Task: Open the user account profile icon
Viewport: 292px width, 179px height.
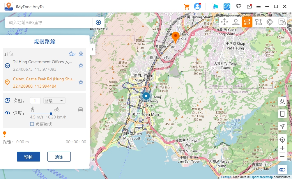Action: [197, 6]
